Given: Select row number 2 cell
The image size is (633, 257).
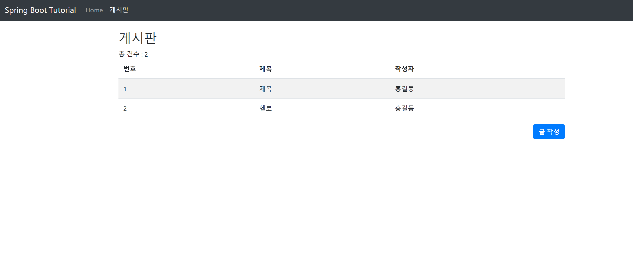Looking at the screenshot, I should coord(125,108).
